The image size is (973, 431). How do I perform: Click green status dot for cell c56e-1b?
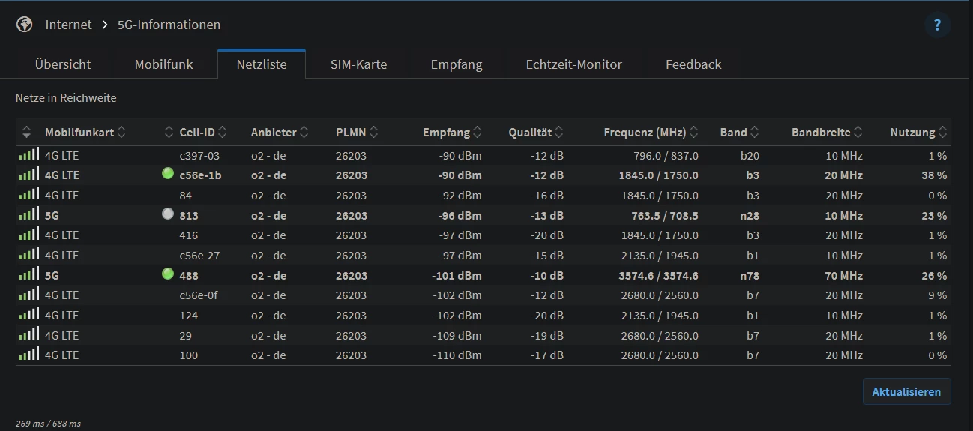click(x=168, y=174)
